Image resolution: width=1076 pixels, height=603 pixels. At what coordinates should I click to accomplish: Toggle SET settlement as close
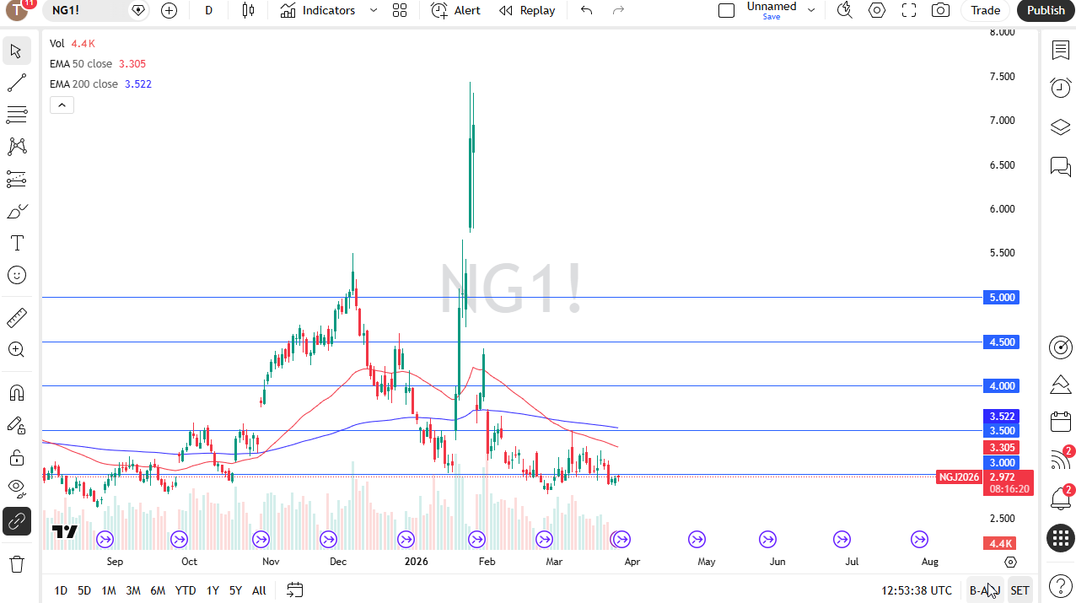tap(1020, 590)
